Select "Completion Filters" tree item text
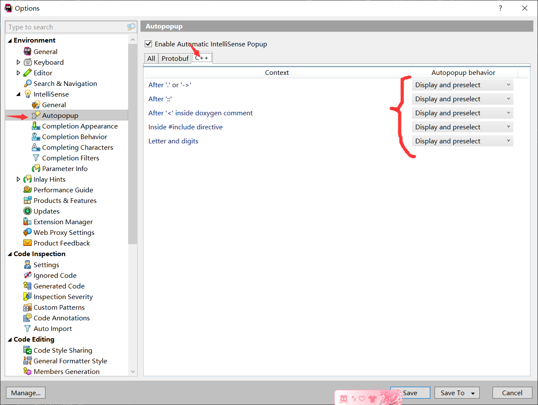 tap(71, 158)
